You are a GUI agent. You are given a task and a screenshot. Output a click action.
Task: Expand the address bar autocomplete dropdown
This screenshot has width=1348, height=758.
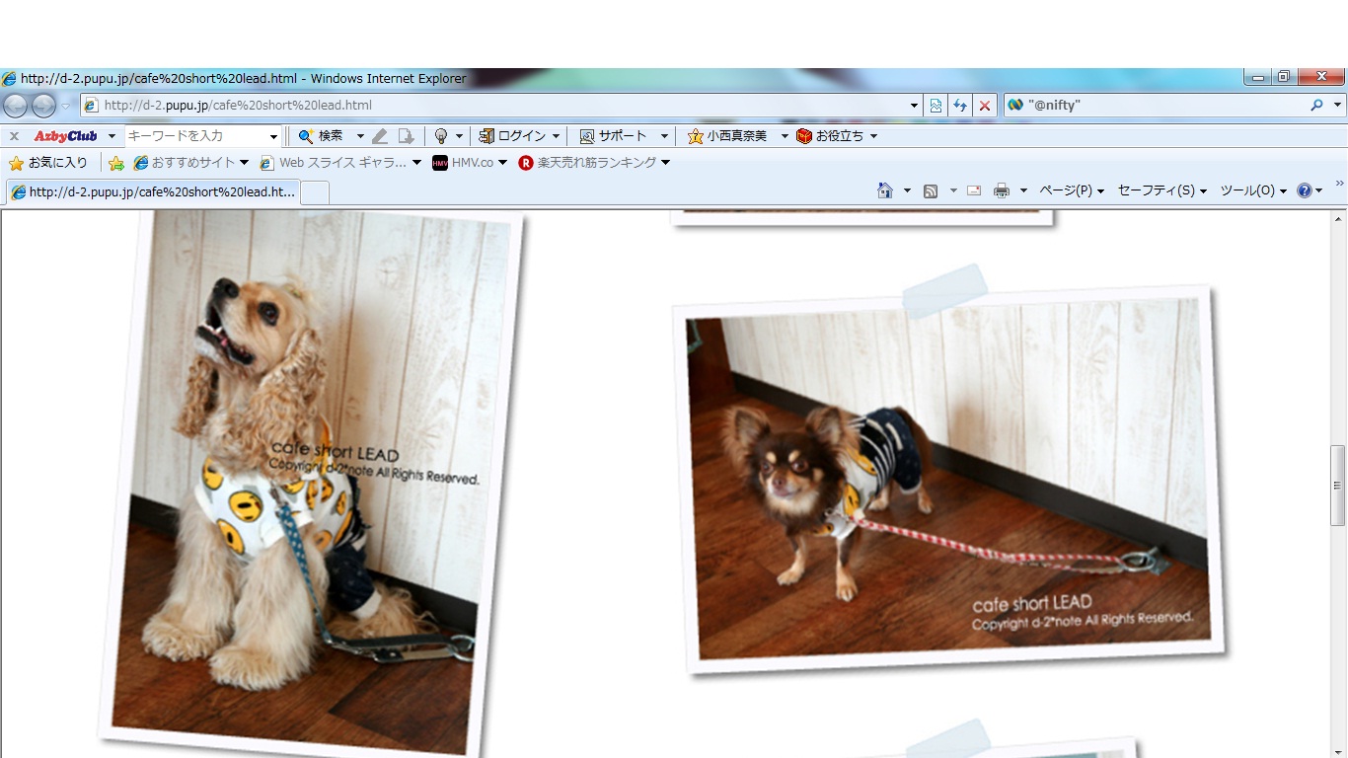click(914, 106)
